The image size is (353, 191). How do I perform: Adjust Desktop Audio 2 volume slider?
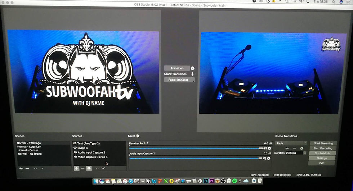coord(196,148)
